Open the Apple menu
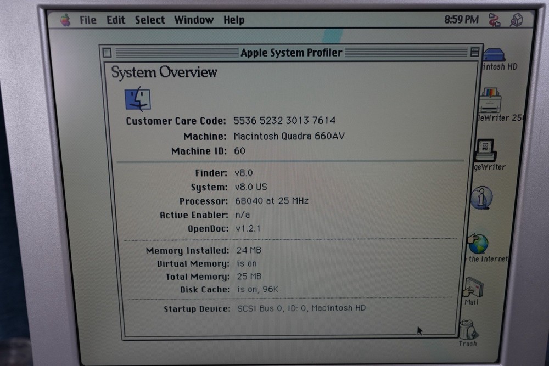 click(x=65, y=20)
